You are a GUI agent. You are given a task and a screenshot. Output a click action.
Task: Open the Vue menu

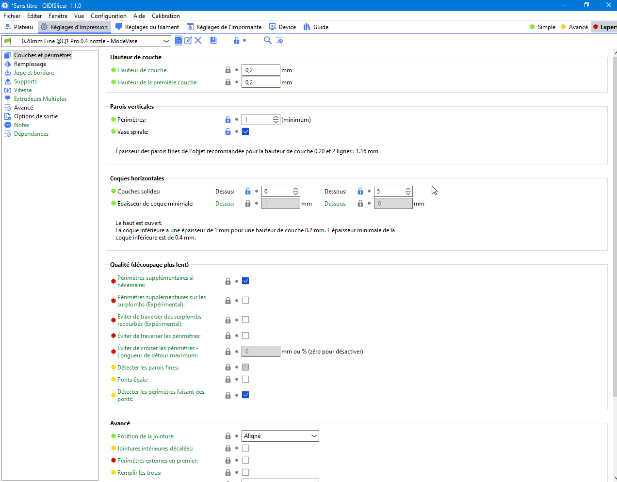79,16
